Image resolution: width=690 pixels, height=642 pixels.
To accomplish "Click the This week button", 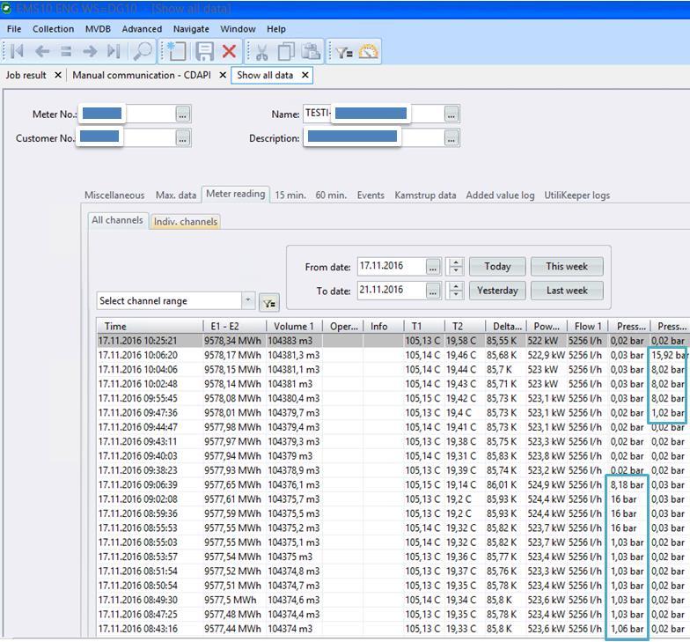I will (567, 266).
